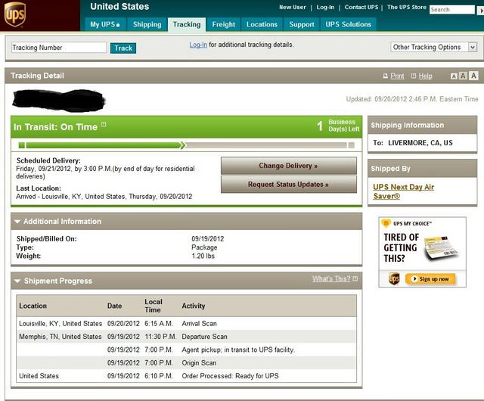
Task: Select the Tracking tab
Action: pos(187,24)
